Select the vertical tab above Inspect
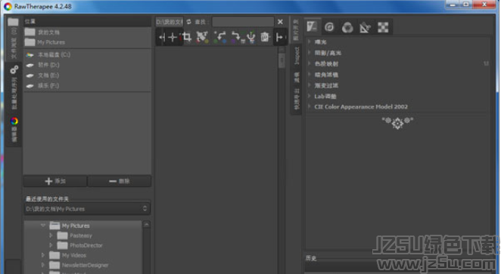501x274 pixels. coord(296,30)
